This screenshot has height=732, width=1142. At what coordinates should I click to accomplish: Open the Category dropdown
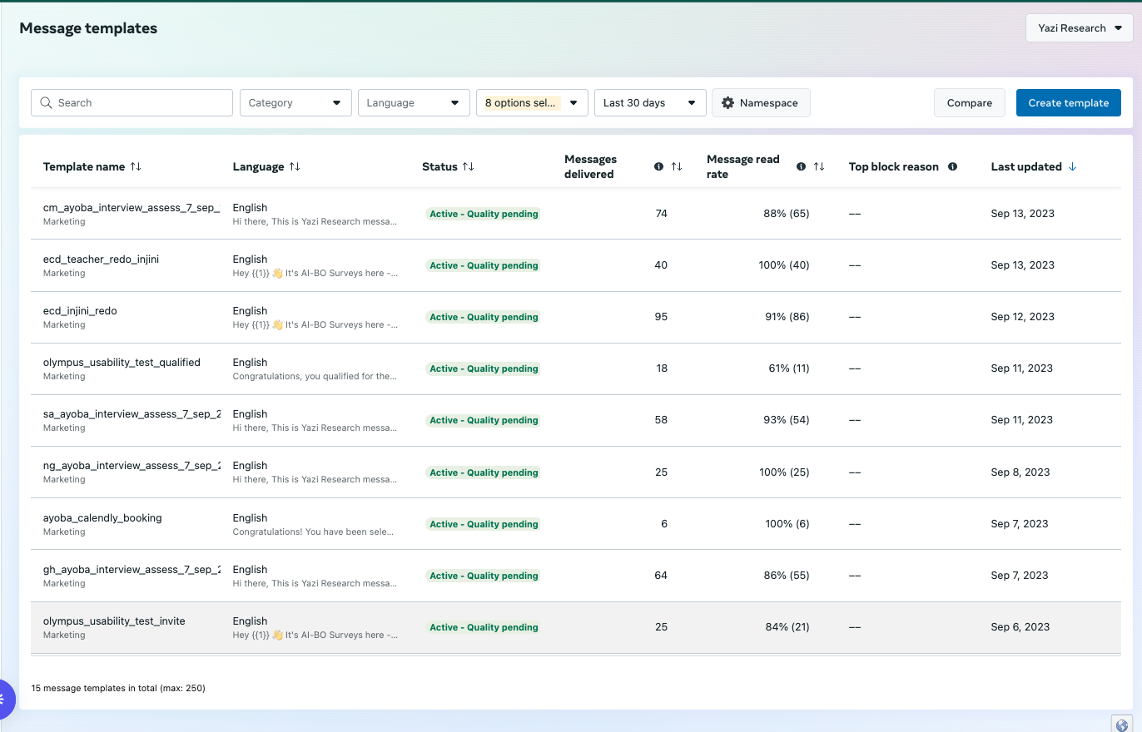pyautogui.click(x=295, y=102)
